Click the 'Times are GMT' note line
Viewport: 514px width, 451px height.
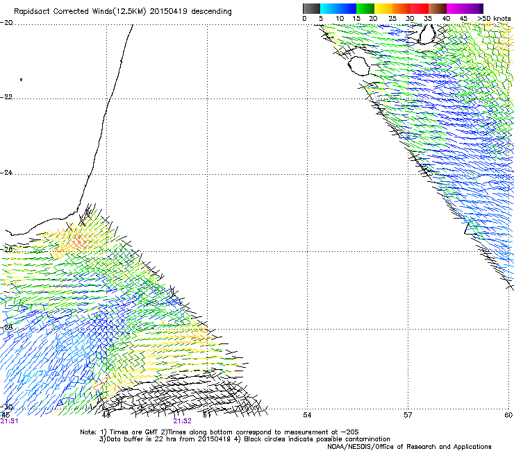coord(219,432)
